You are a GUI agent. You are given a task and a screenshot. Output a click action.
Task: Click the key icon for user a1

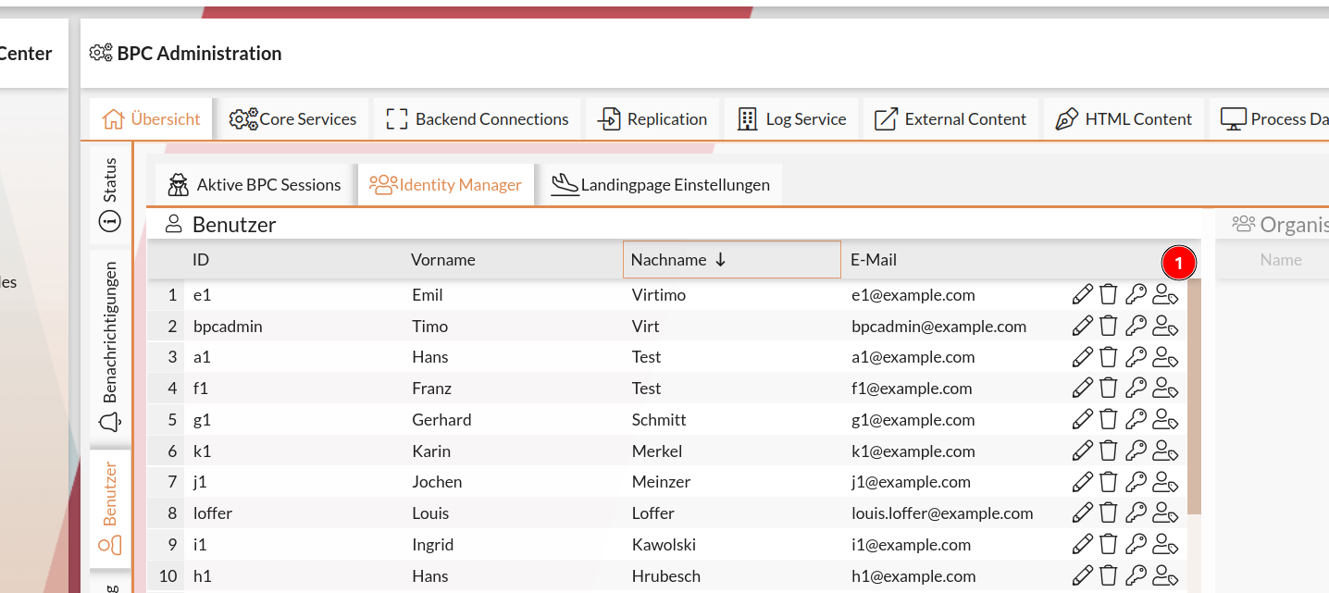click(1136, 357)
